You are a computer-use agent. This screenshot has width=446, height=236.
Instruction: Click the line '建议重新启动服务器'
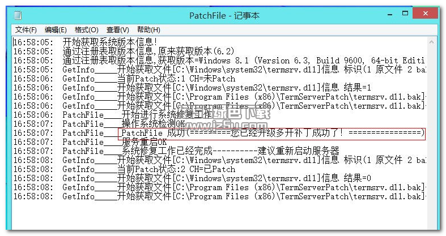pyautogui.click(x=176, y=151)
